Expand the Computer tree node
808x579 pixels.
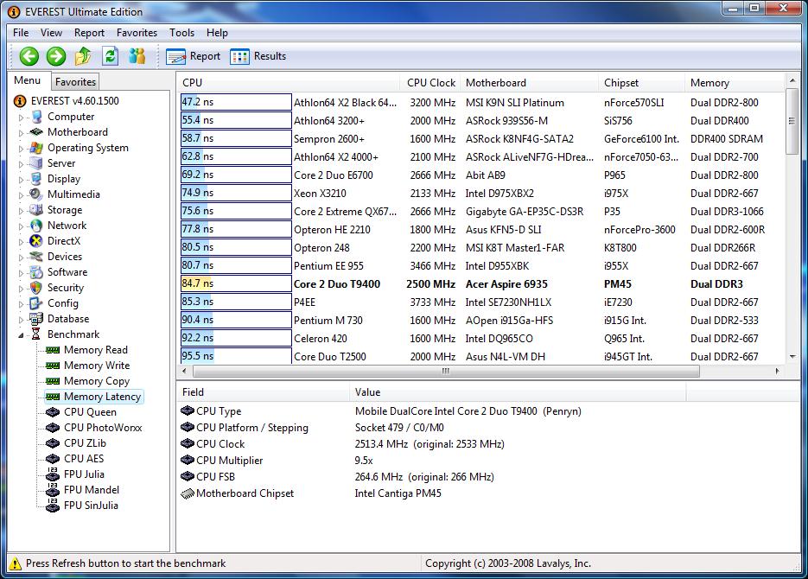pos(21,118)
